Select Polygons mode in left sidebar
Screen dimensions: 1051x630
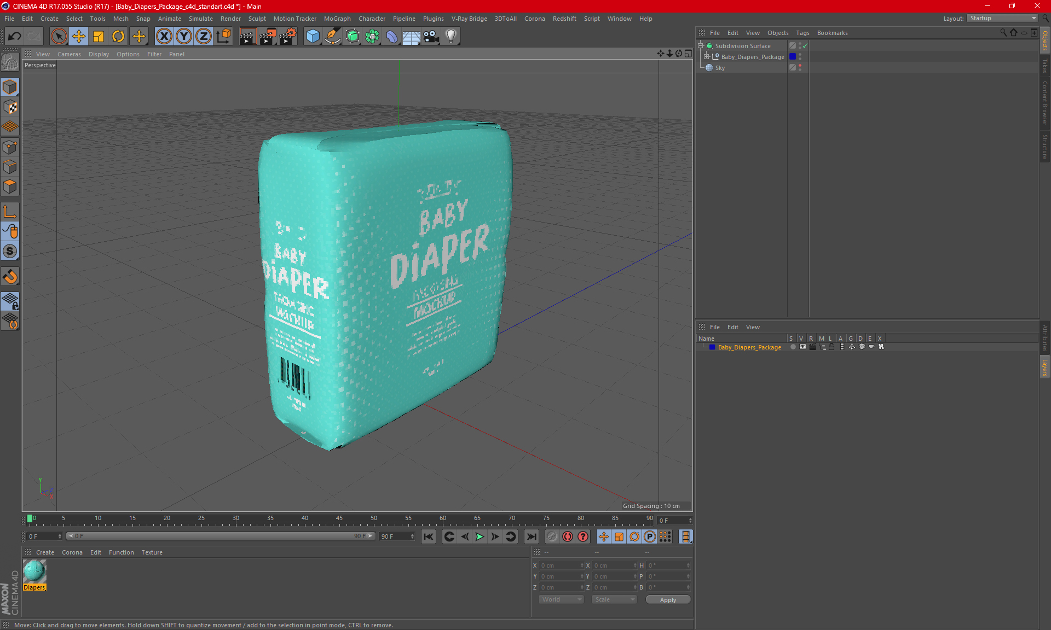(10, 186)
